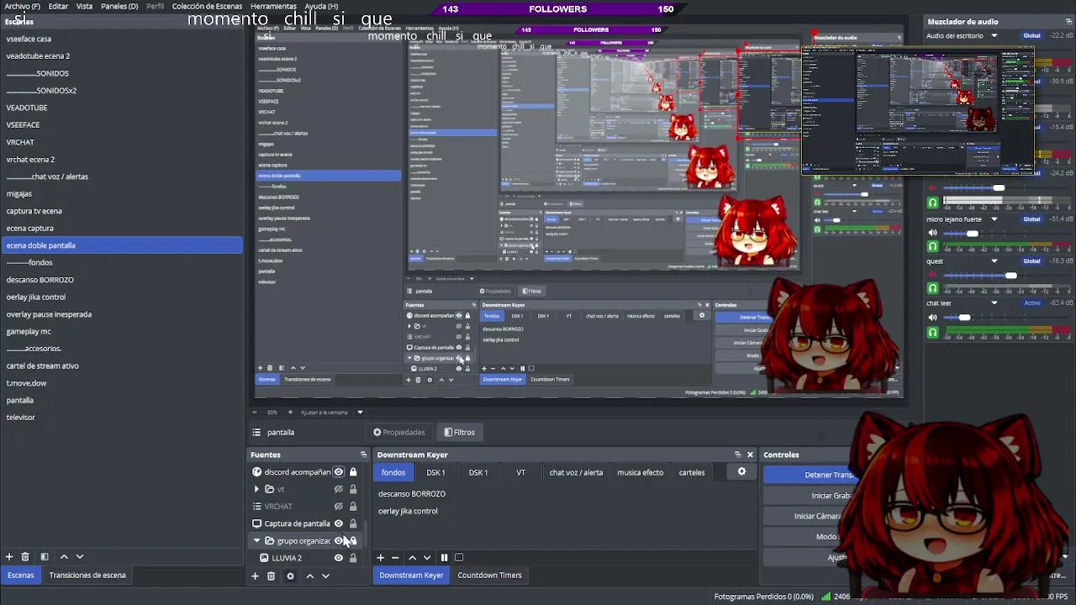Image resolution: width=1076 pixels, height=605 pixels.
Task: Move the selected scene down
Action: click(x=80, y=556)
